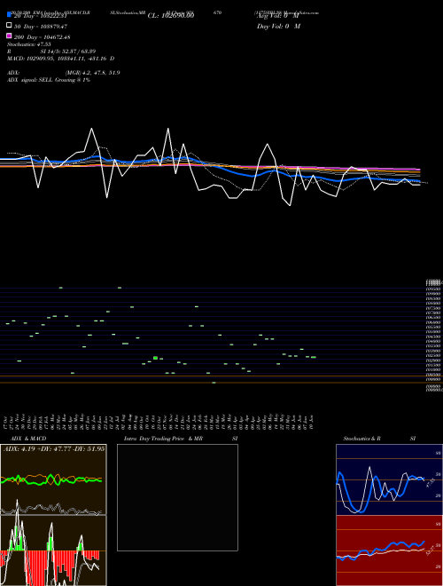Click the RSI 14/5 reading text
Image resolution: width=443 pixels, height=586 pixels.
click(51, 51)
